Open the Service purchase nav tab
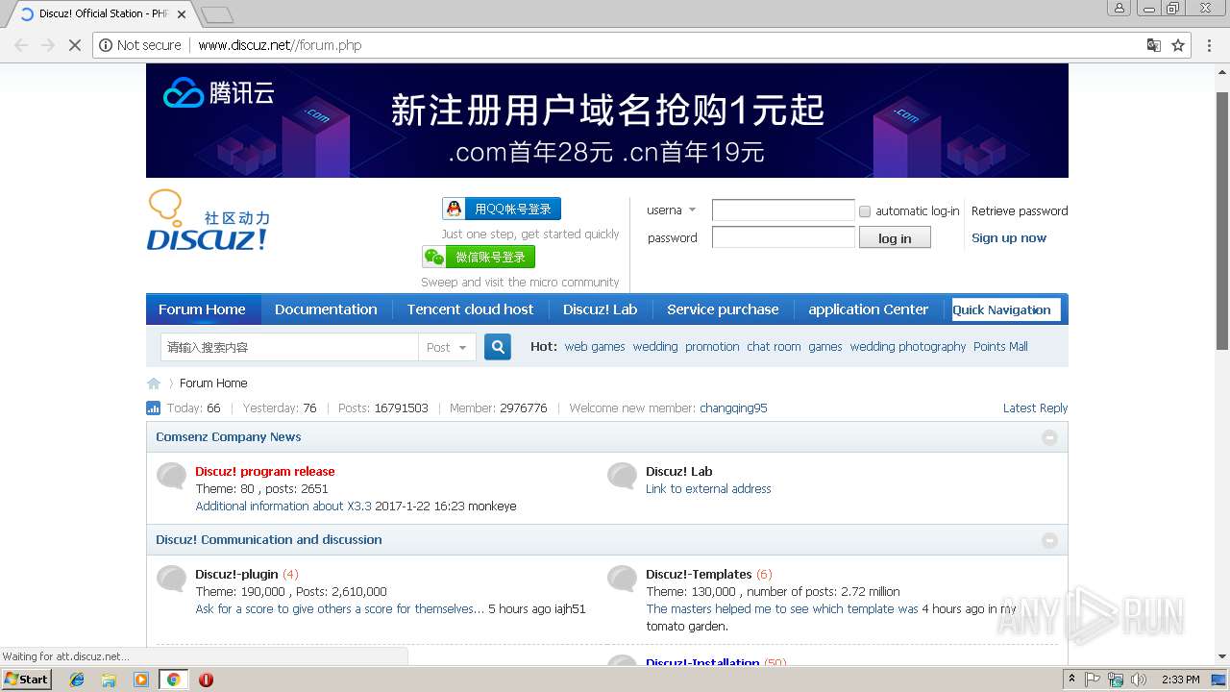Screen dimensions: 1230x692 723,309
